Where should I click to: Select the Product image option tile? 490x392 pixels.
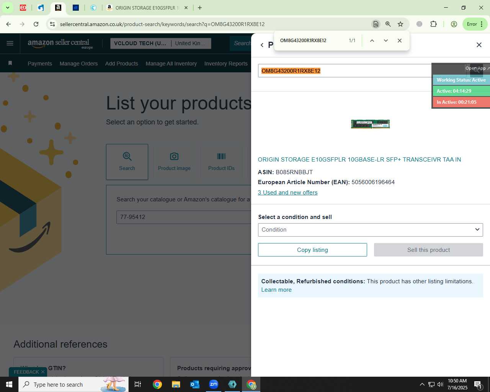pyautogui.click(x=174, y=162)
